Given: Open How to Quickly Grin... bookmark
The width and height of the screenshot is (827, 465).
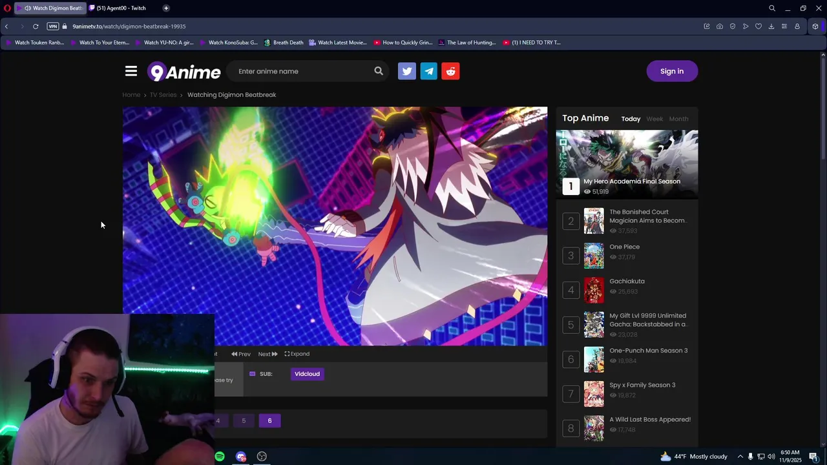Looking at the screenshot, I should tap(403, 43).
